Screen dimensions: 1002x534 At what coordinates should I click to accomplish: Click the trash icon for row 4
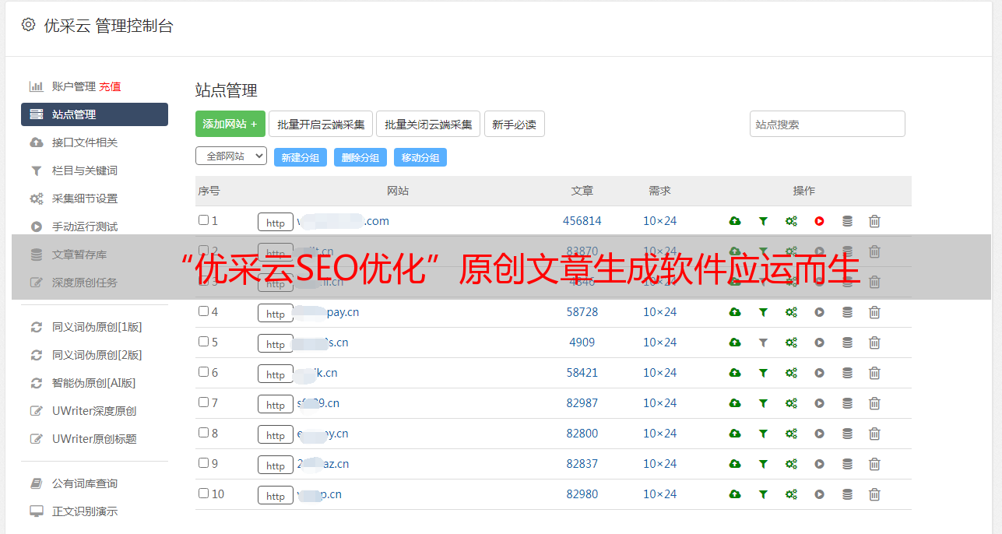pyautogui.click(x=874, y=312)
